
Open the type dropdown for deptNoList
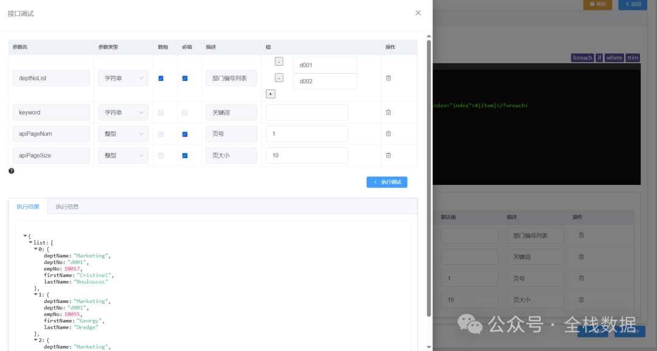pyautogui.click(x=123, y=78)
